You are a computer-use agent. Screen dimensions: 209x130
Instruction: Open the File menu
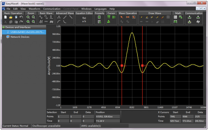click(x=8, y=9)
